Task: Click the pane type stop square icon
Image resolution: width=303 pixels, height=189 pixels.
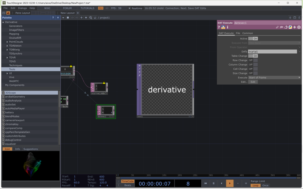Action: pos(68,17)
